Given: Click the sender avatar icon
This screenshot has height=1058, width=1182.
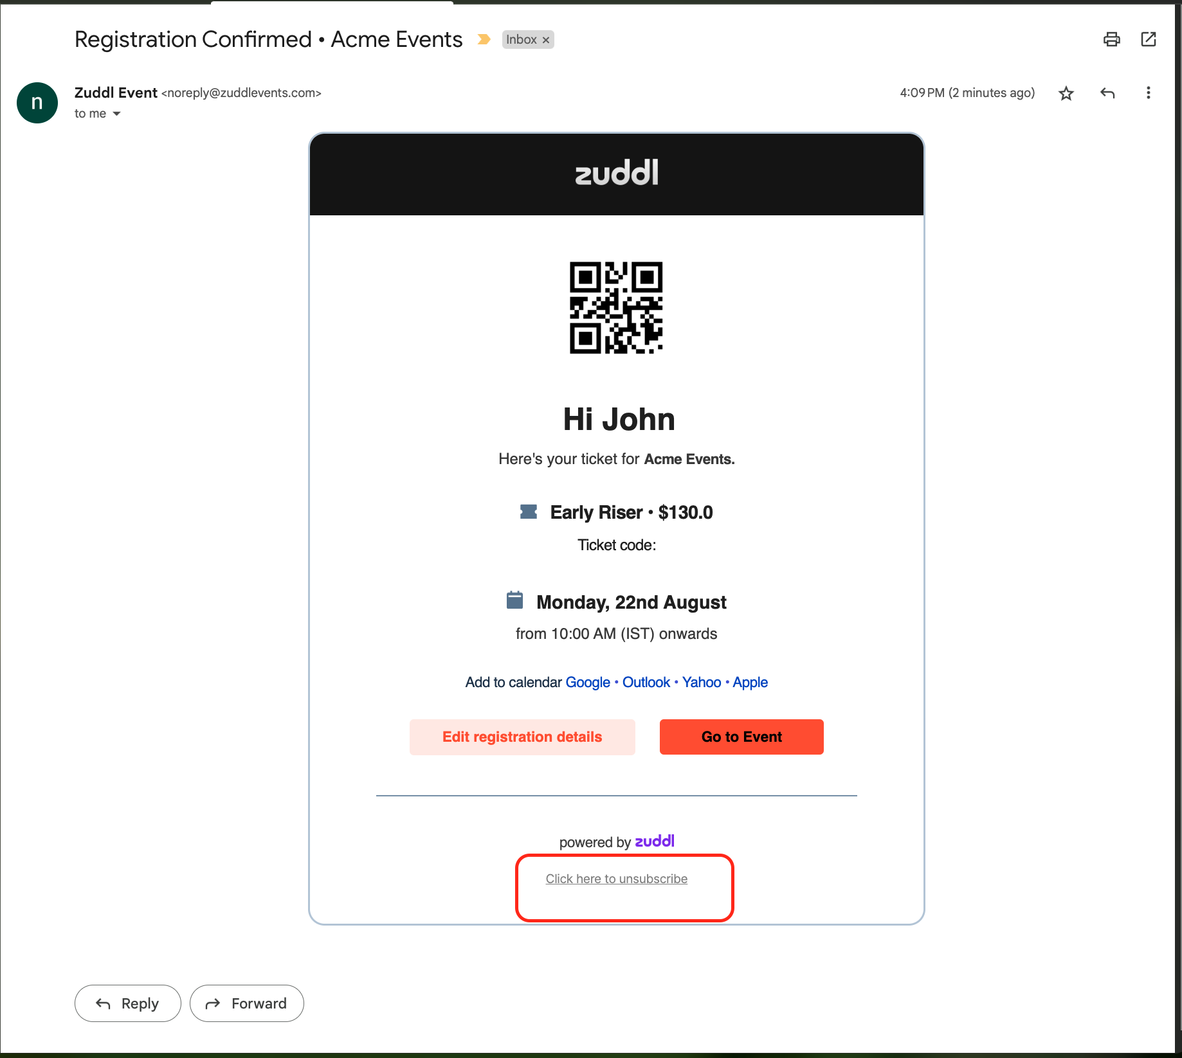Looking at the screenshot, I should [37, 103].
